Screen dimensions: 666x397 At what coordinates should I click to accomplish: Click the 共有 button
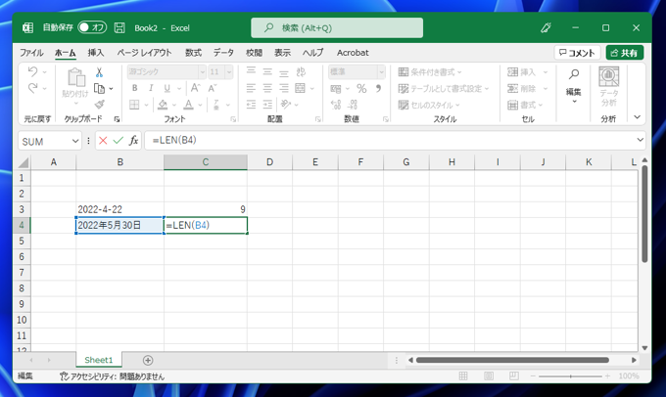(x=625, y=53)
